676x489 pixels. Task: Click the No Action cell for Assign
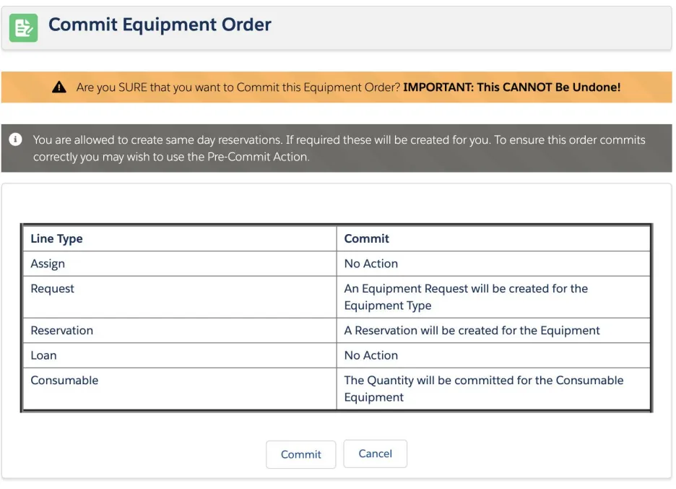493,264
